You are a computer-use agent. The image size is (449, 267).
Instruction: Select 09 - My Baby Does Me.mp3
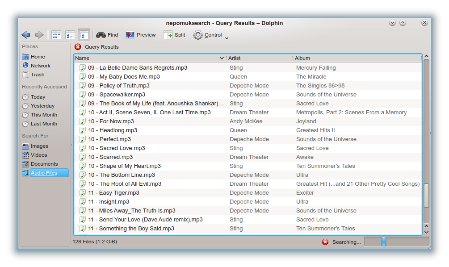pyautogui.click(x=124, y=77)
